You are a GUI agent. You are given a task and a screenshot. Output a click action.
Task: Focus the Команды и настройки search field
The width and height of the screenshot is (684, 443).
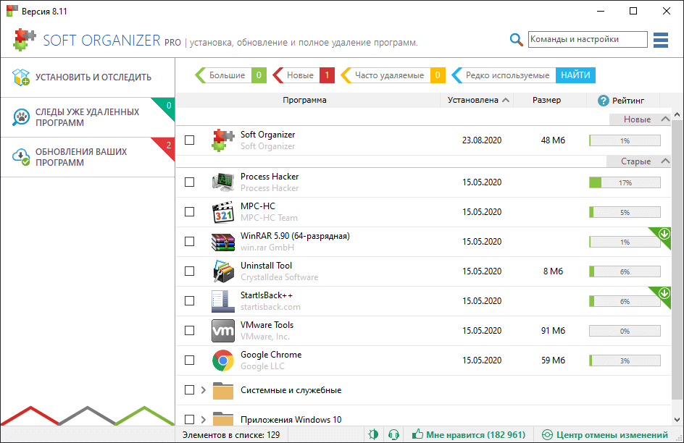(x=587, y=40)
